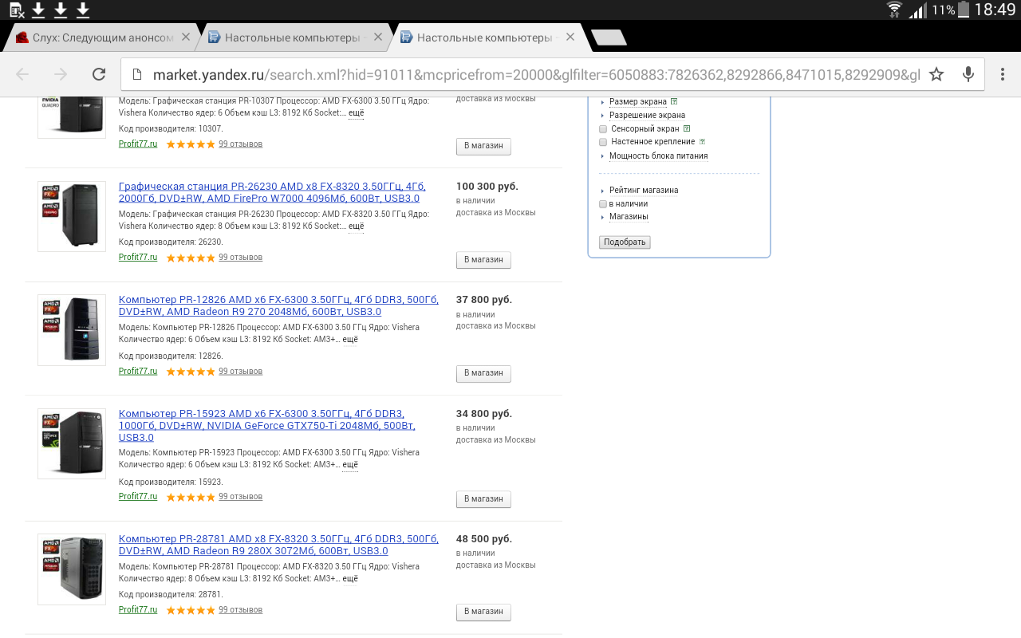Image resolution: width=1021 pixels, height=638 pixels.
Task: Click help icon next to 'Настенное крепление'
Action: coord(702,142)
